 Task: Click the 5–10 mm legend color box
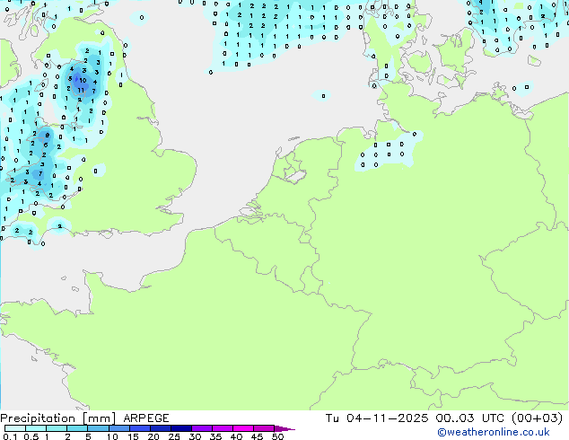click(98, 428)
